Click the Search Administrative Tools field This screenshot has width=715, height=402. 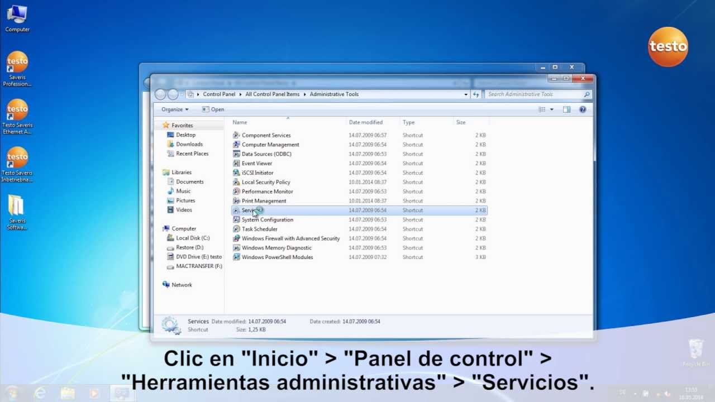pos(538,94)
